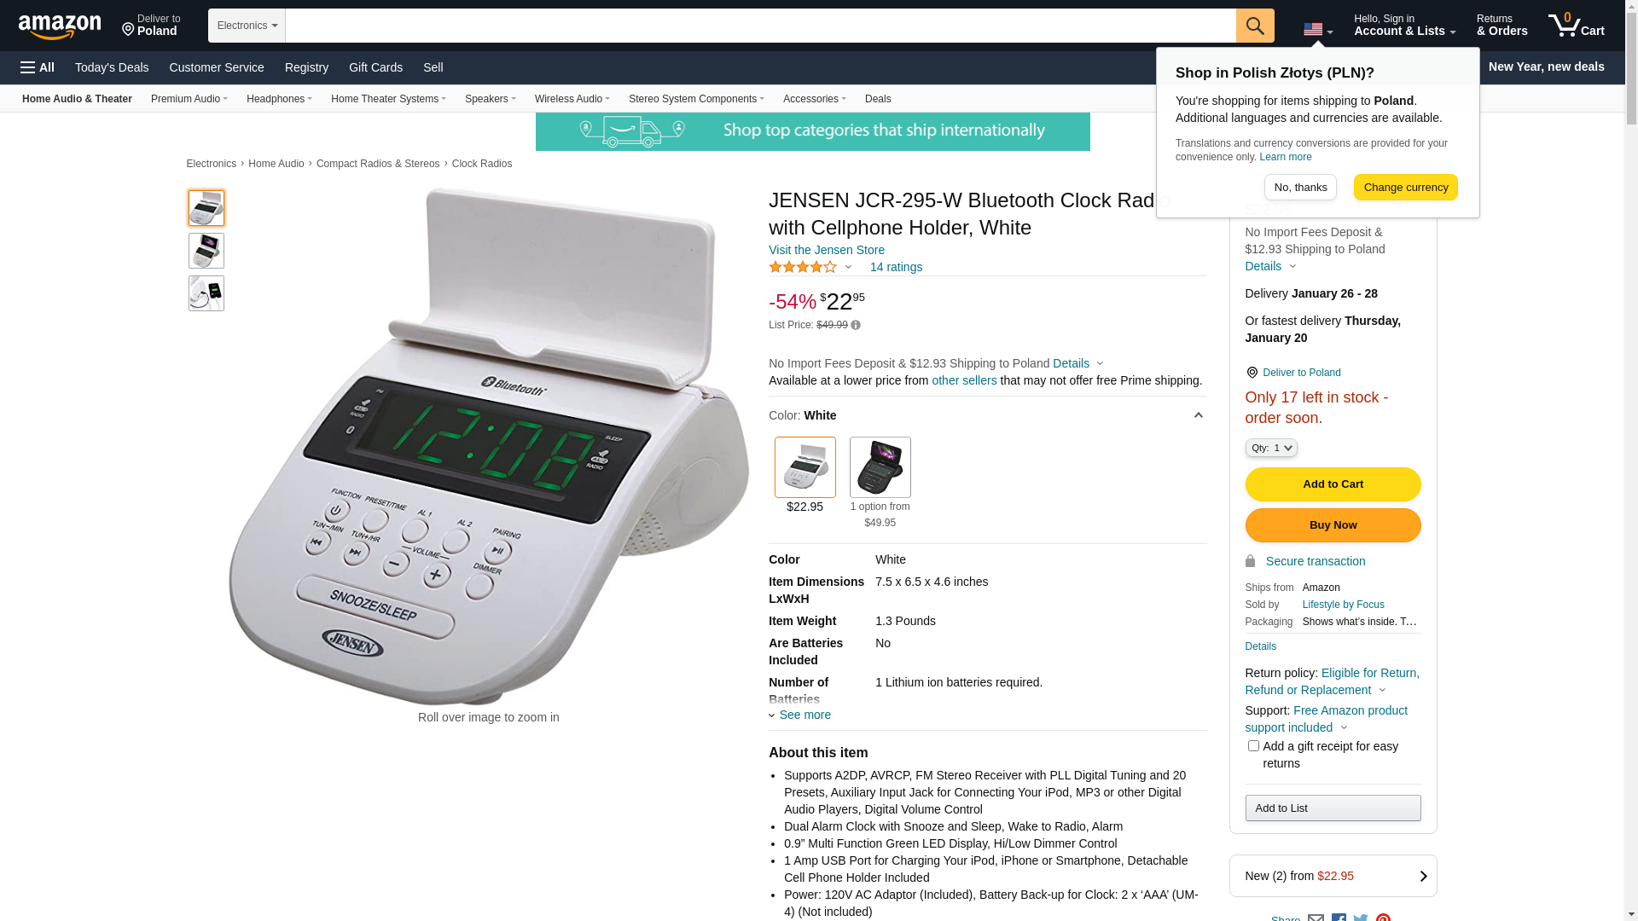1638x921 pixels.
Task: Expand See more product details
Action: [x=800, y=715]
